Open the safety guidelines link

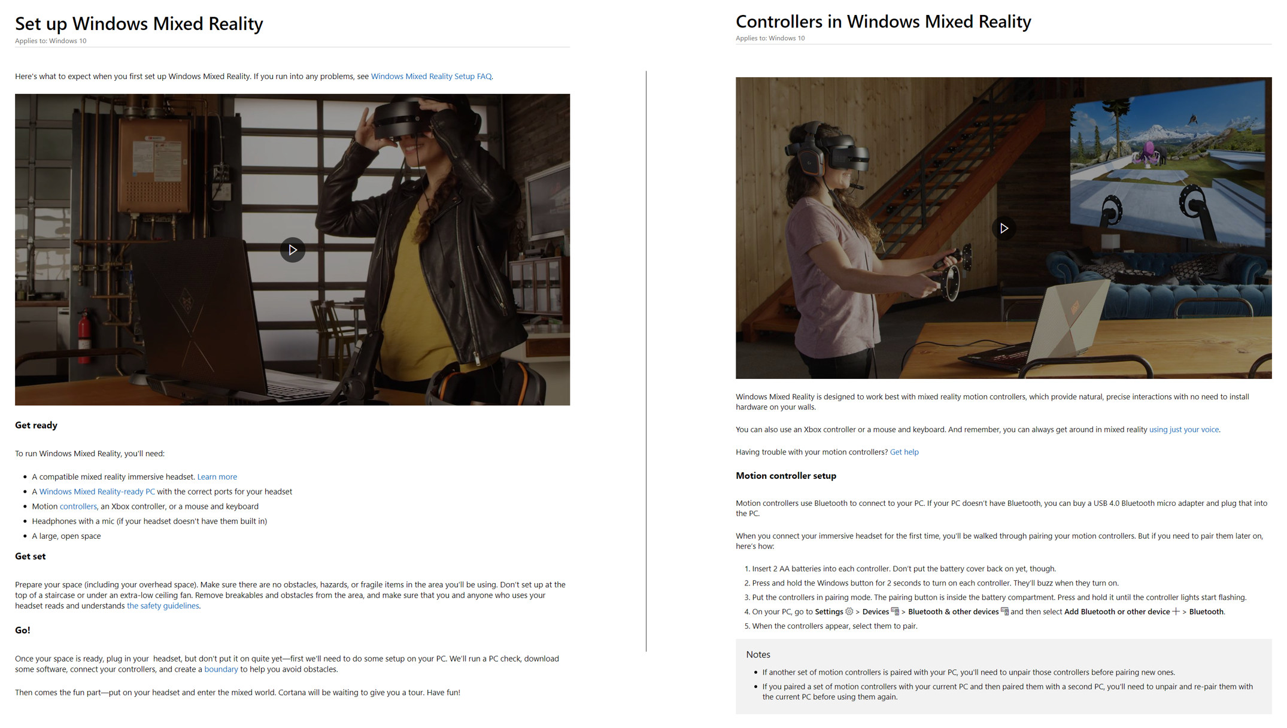[163, 606]
